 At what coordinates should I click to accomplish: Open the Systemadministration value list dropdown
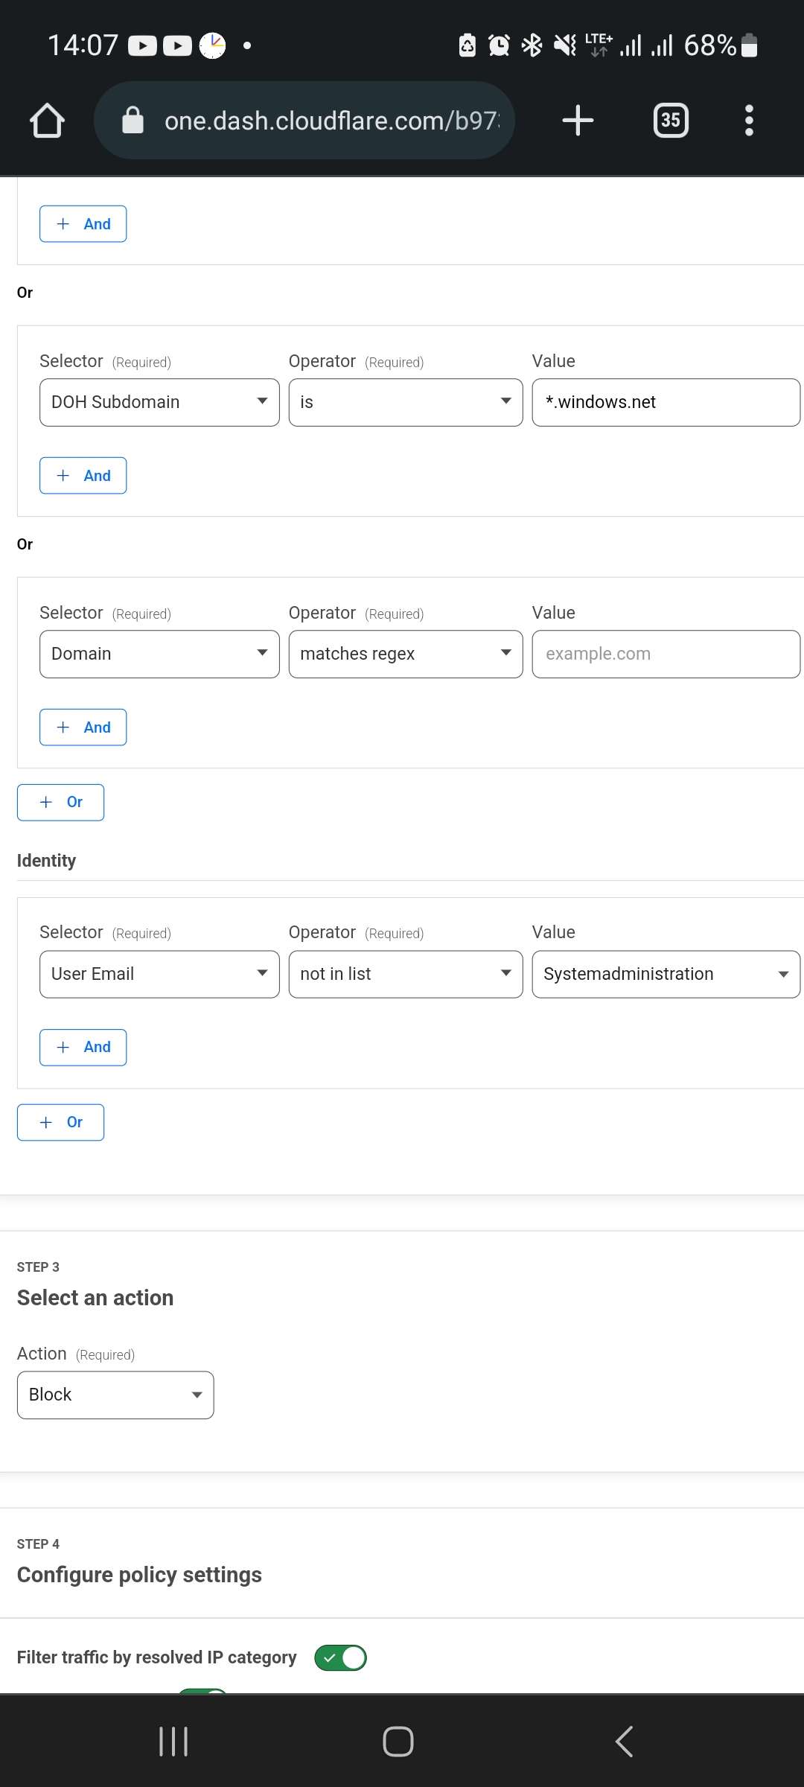[x=666, y=974]
